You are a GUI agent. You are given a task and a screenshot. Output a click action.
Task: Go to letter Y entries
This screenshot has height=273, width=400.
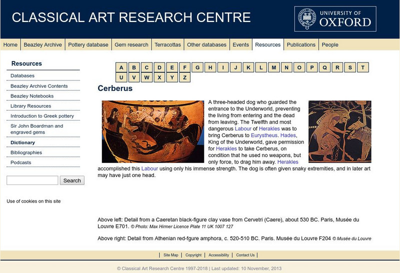pos(172,77)
